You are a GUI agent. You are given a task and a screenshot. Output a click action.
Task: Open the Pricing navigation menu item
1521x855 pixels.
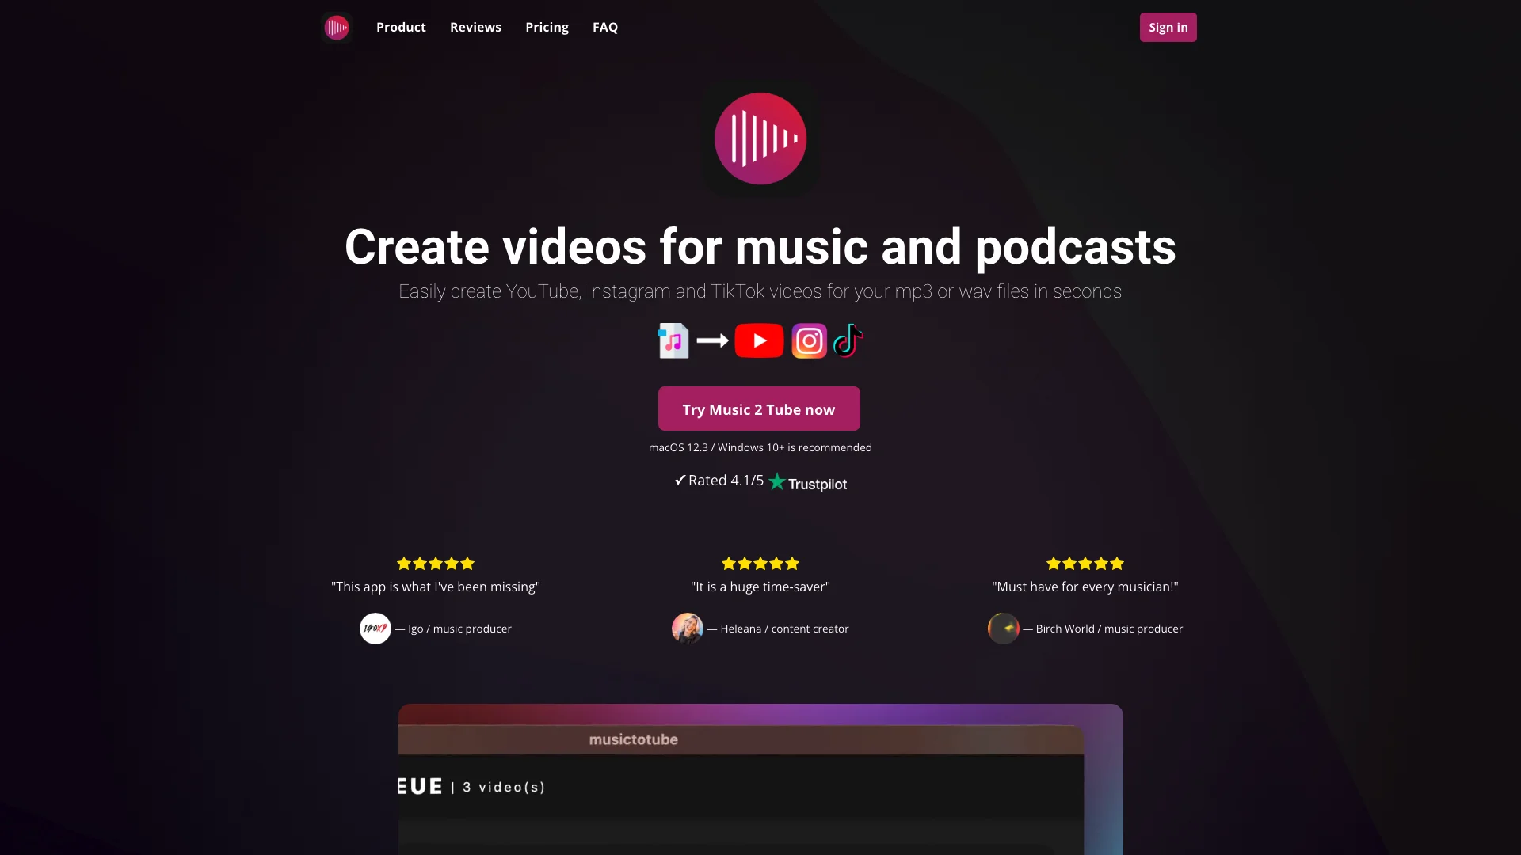point(547,27)
